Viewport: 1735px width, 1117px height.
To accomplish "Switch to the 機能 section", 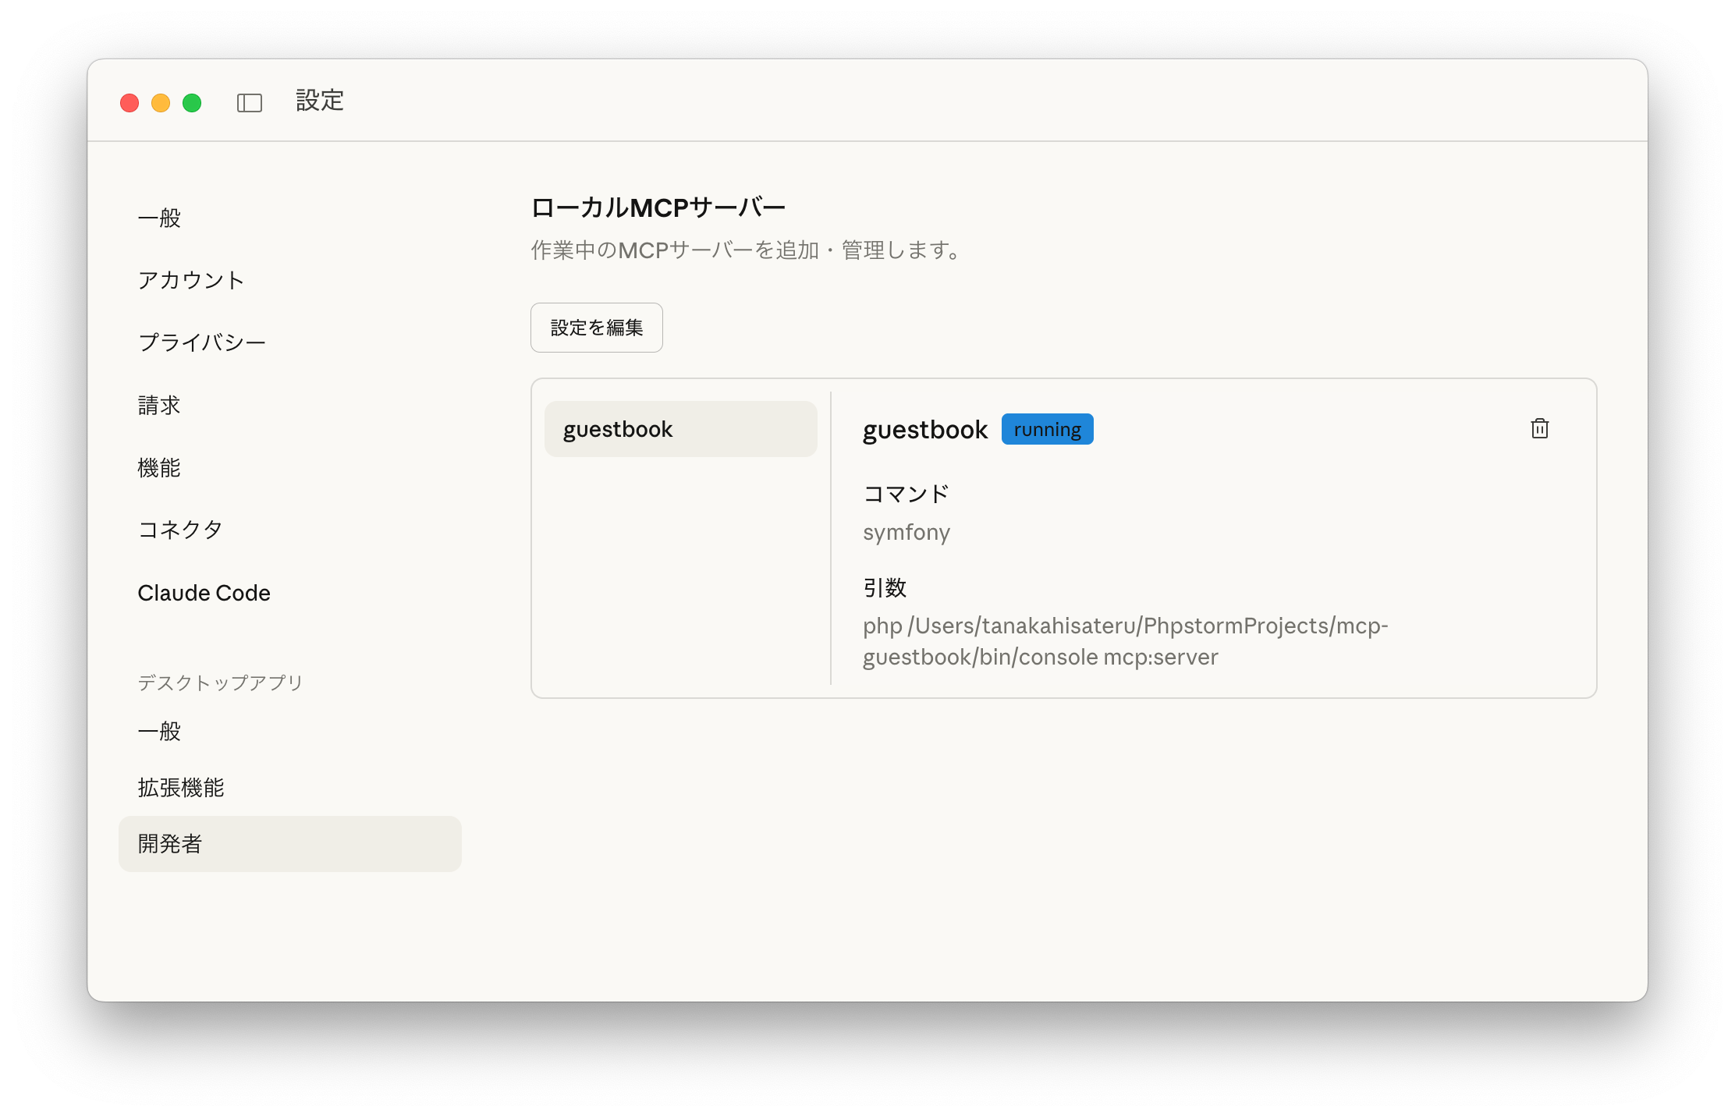I will click(159, 467).
